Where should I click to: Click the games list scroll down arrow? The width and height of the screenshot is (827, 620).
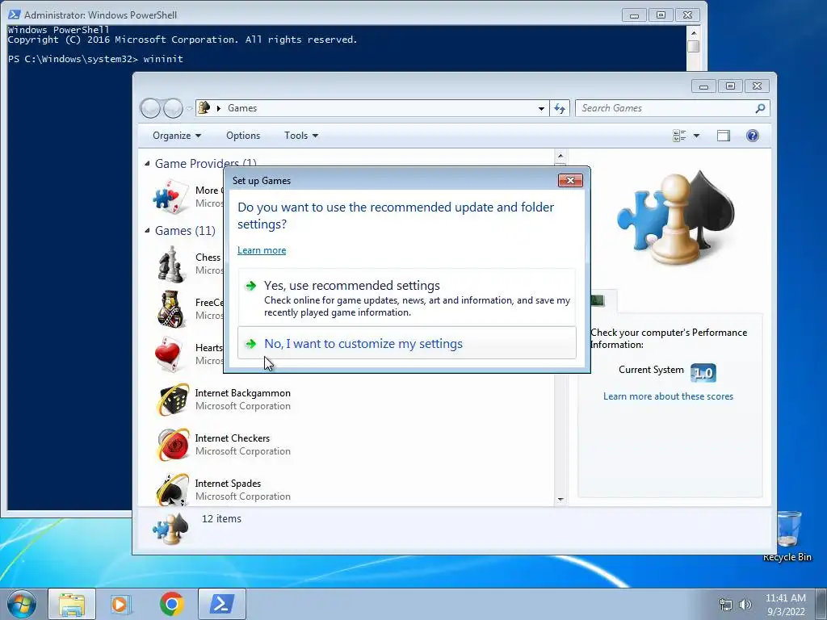560,499
